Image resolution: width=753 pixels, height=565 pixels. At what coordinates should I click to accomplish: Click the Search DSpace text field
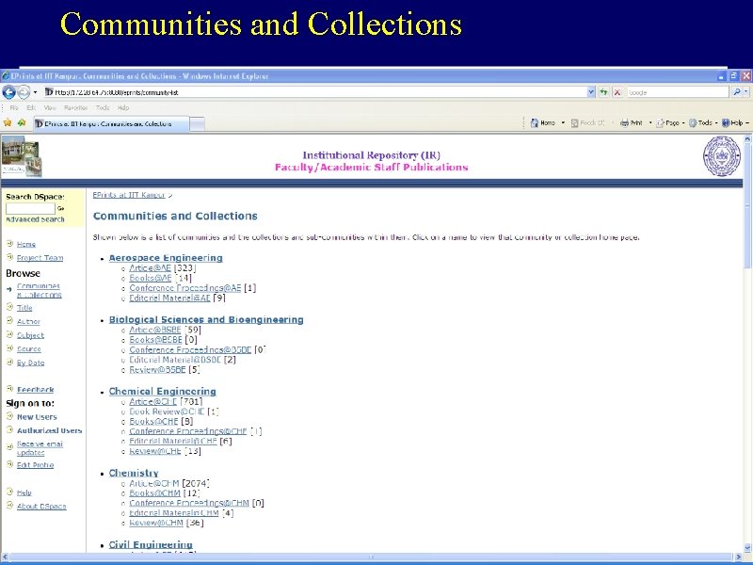pos(31,208)
